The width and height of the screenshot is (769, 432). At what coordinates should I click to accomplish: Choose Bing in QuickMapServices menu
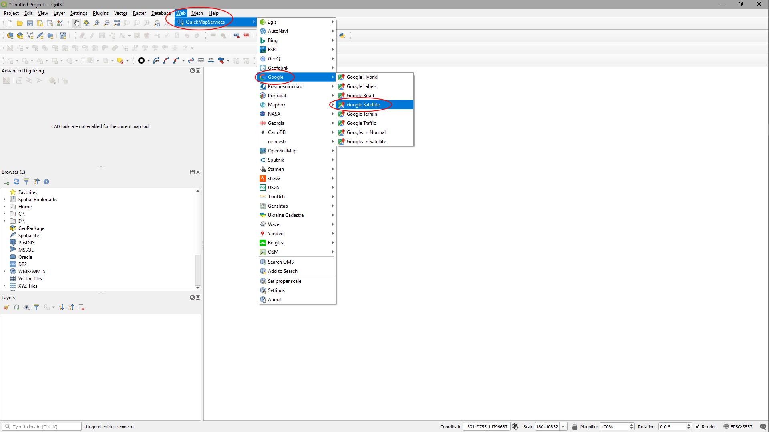[x=296, y=40]
